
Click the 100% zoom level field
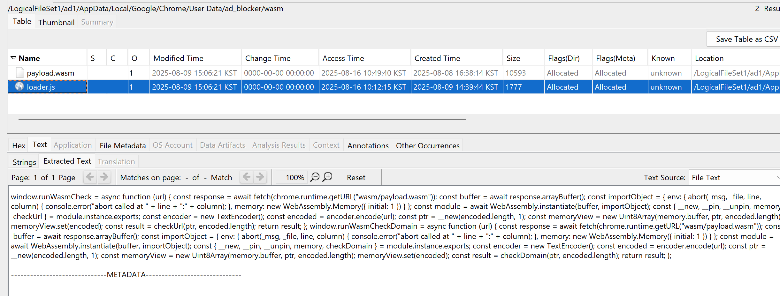pos(292,177)
